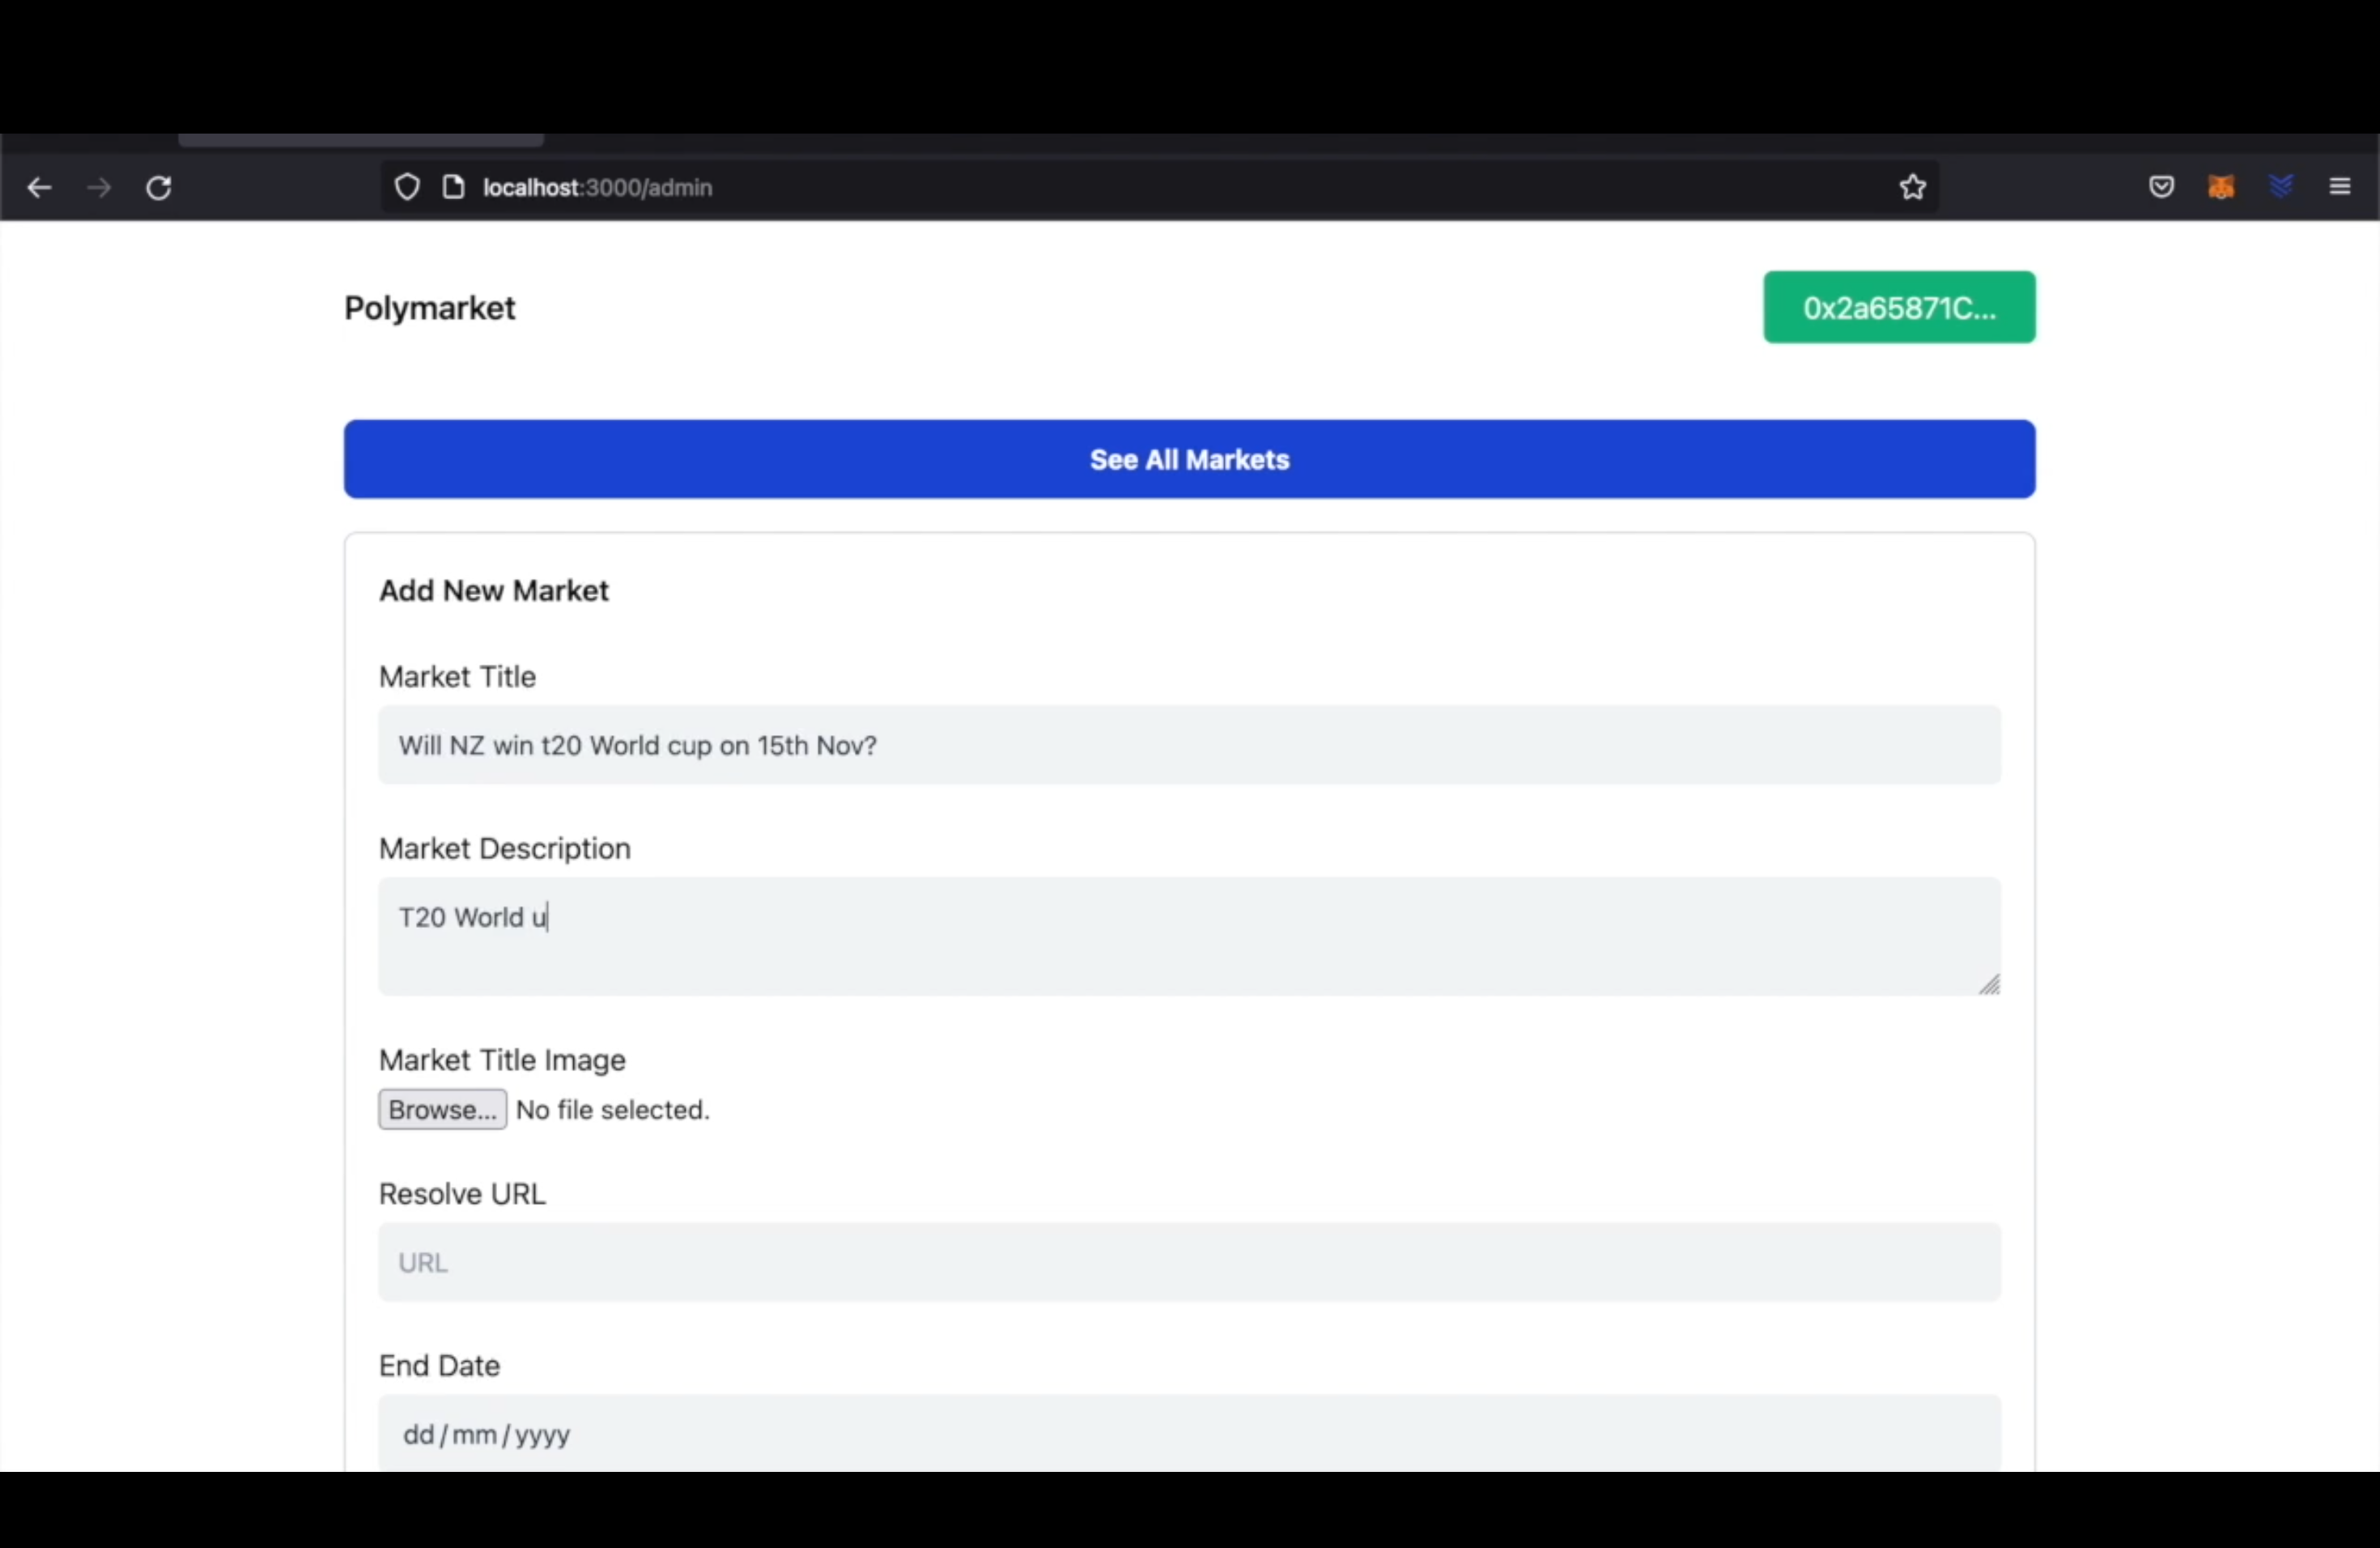Click the Market Title Image label
This screenshot has width=2380, height=1548.
pos(501,1061)
